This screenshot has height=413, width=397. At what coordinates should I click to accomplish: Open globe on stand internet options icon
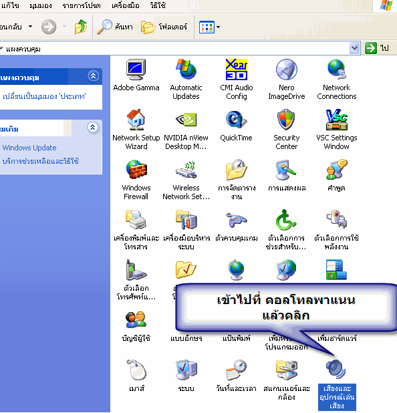click(237, 270)
